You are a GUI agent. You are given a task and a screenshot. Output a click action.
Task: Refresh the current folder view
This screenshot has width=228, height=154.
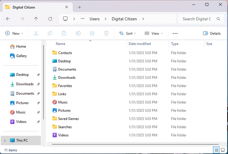[50, 19]
